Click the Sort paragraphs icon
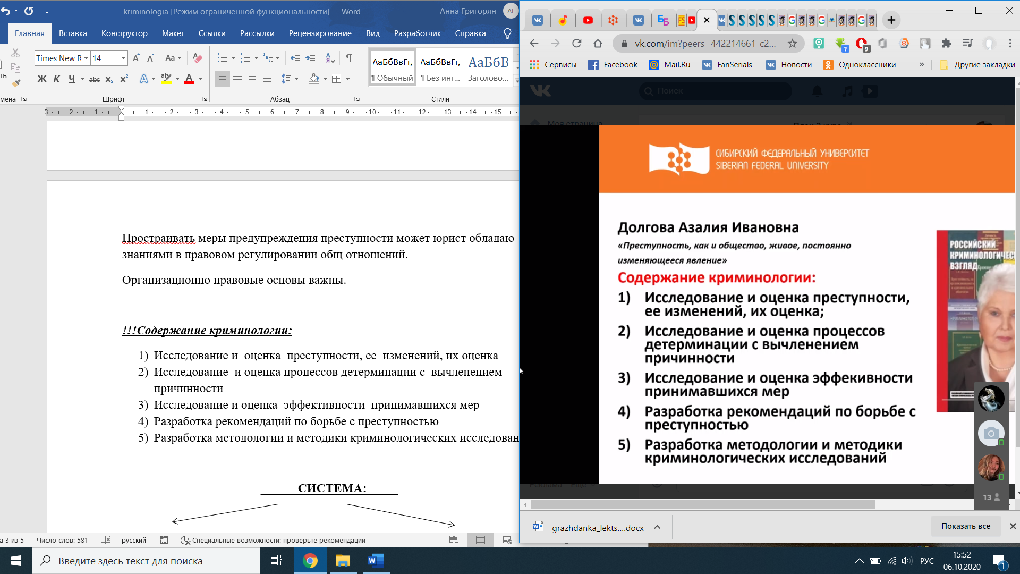The image size is (1020, 574). pyautogui.click(x=330, y=58)
